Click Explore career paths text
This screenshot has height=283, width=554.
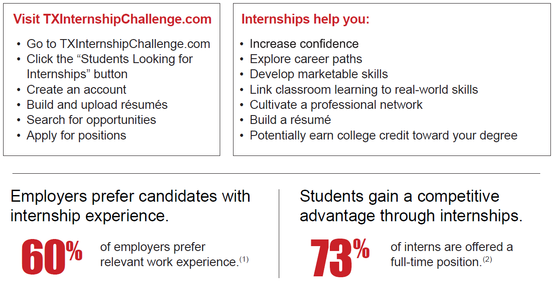click(x=306, y=59)
